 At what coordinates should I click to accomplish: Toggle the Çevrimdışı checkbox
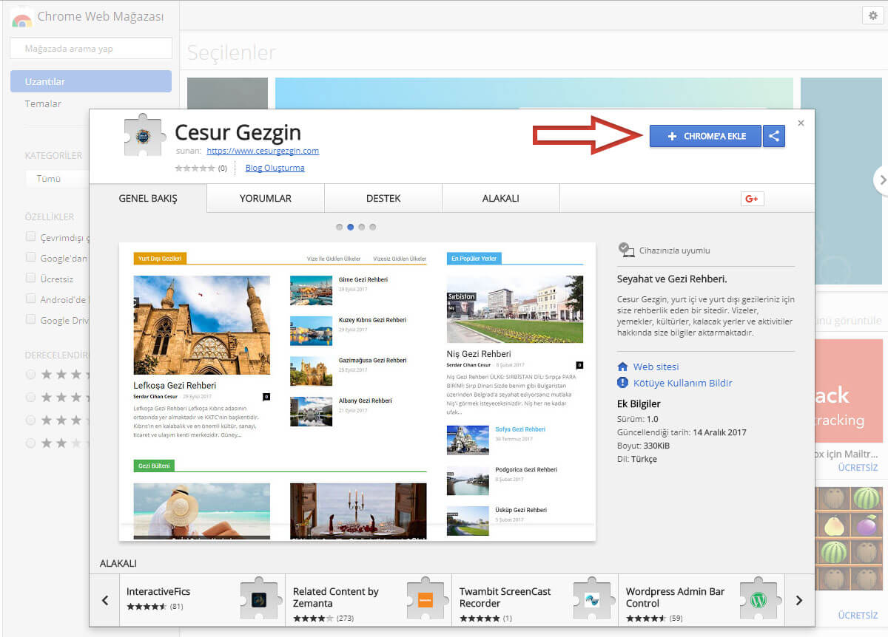pos(31,237)
